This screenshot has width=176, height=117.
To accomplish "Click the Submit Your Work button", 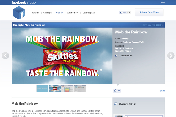I will pyautogui.click(x=149, y=12).
